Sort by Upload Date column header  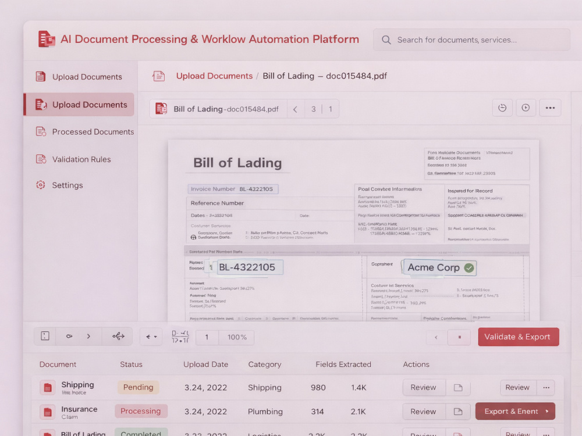[x=205, y=364]
